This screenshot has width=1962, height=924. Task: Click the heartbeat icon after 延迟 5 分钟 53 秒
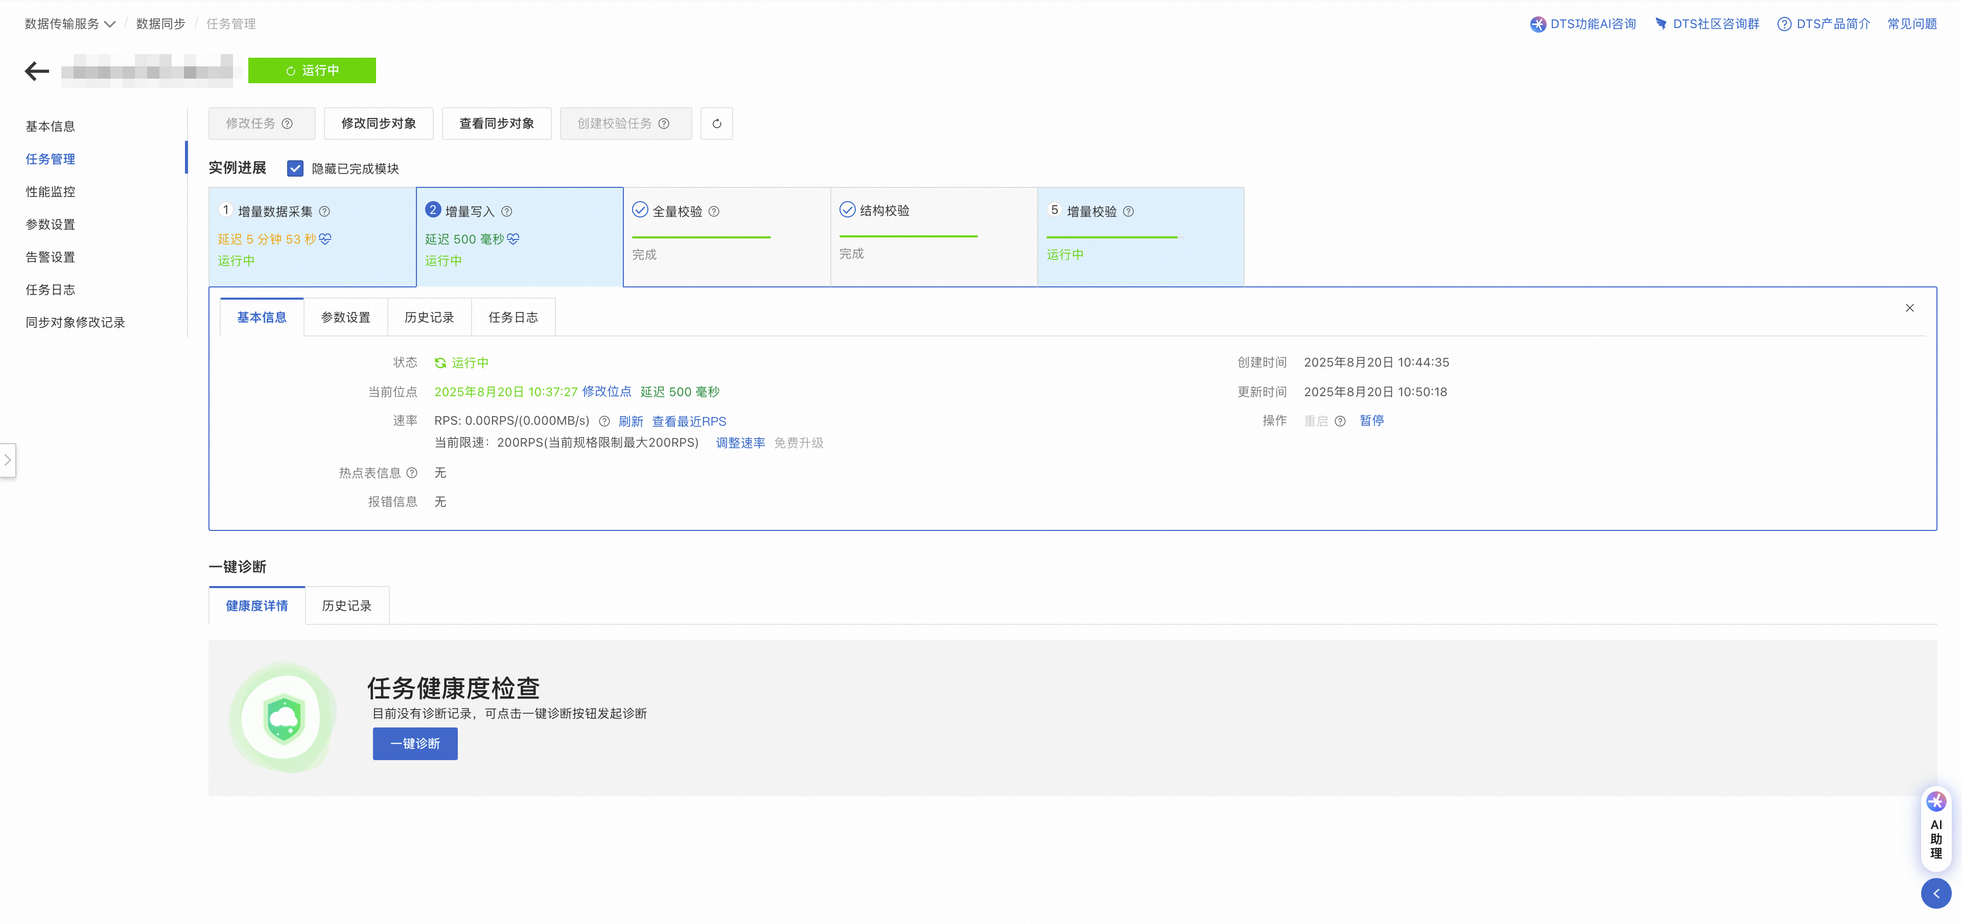[x=325, y=239]
